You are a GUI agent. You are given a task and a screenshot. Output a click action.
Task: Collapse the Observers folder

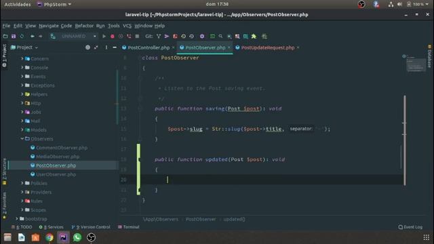(x=22, y=138)
